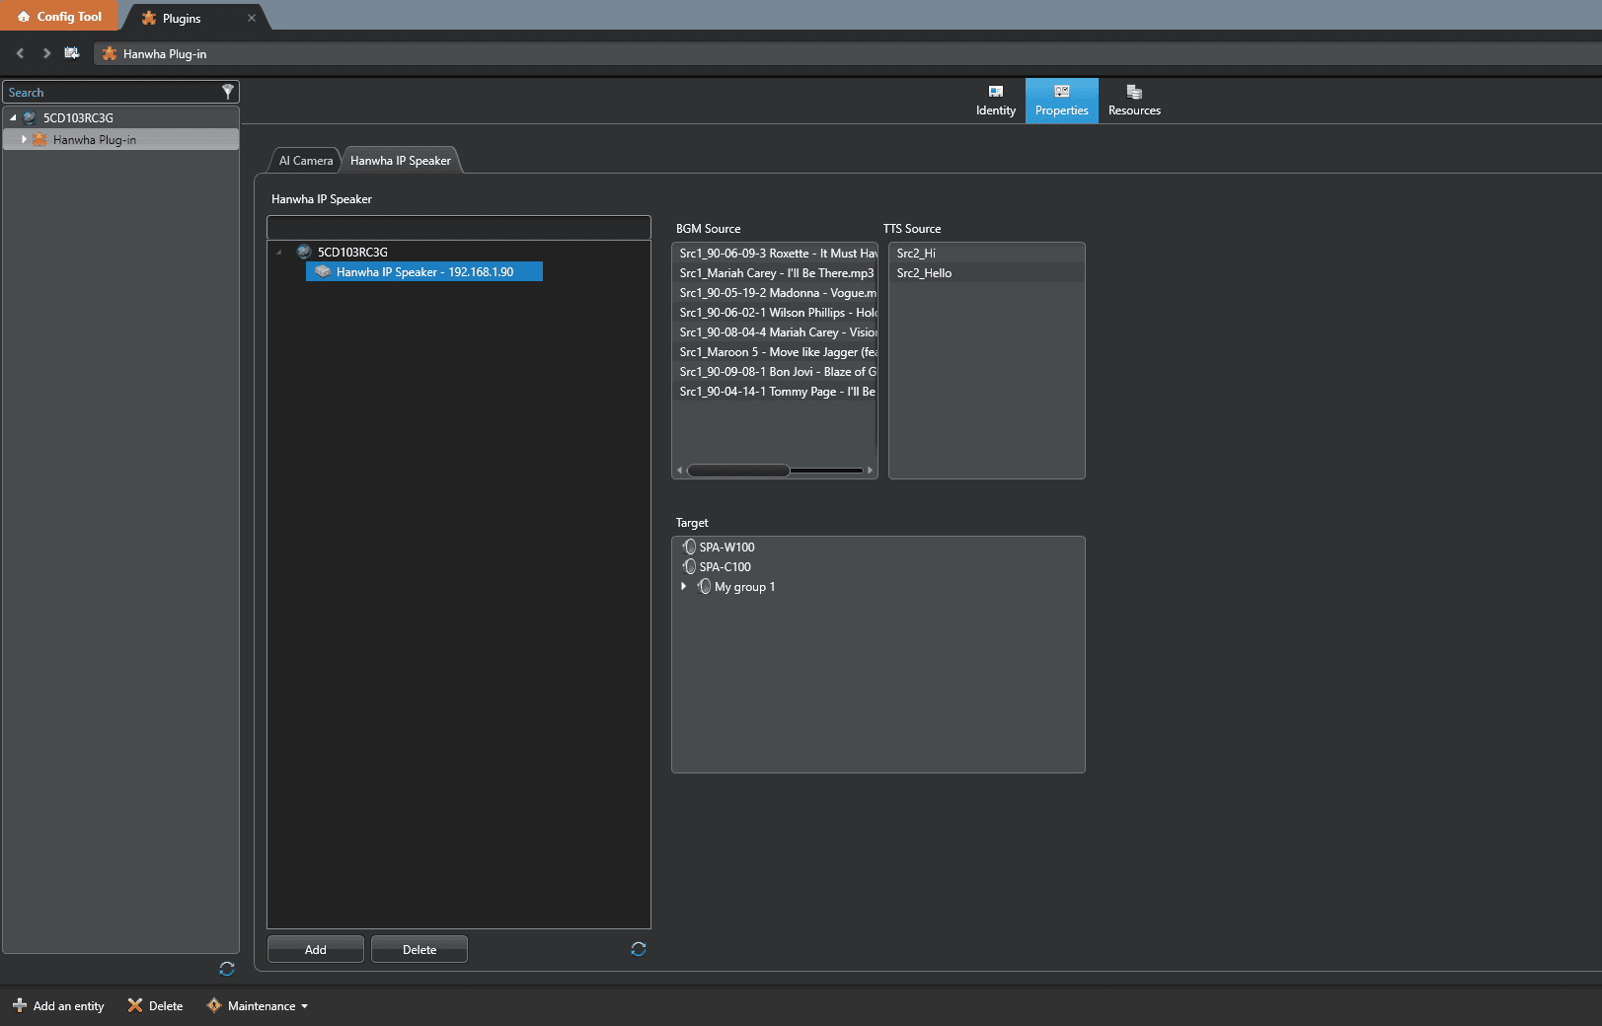Viewport: 1602px width, 1026px height.
Task: Click the BGM scrollbar left arrow
Action: (679, 471)
